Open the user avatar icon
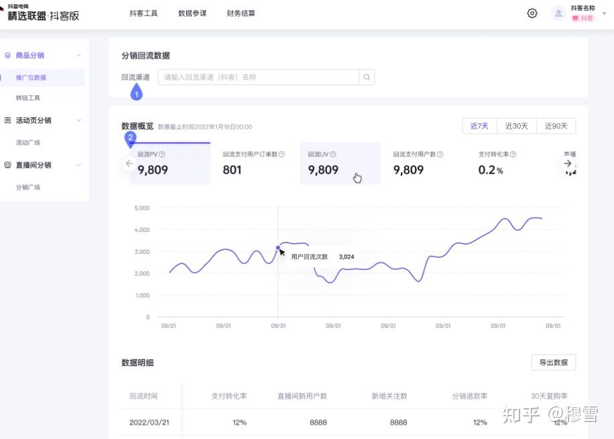614x439 pixels. (558, 13)
